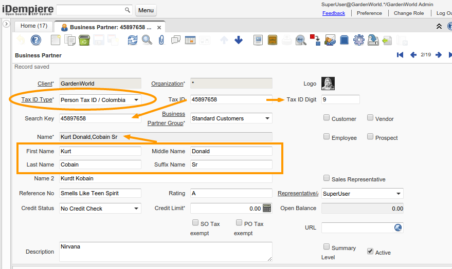
Task: Enable the Customer checkbox
Action: [x=327, y=118]
